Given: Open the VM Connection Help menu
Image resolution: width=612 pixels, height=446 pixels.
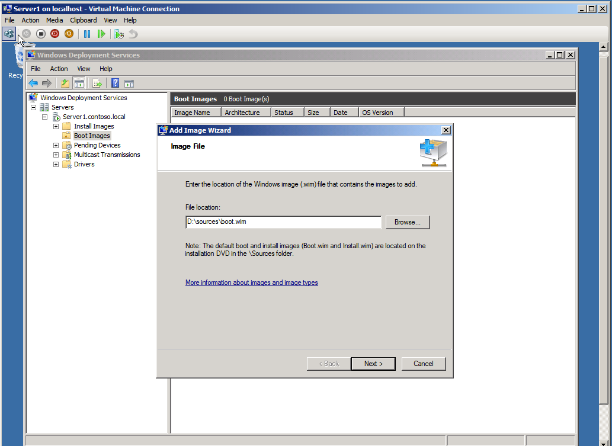Looking at the screenshot, I should [x=130, y=20].
